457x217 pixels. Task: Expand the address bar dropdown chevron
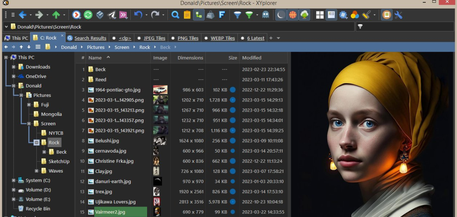pyautogui.click(x=6, y=27)
